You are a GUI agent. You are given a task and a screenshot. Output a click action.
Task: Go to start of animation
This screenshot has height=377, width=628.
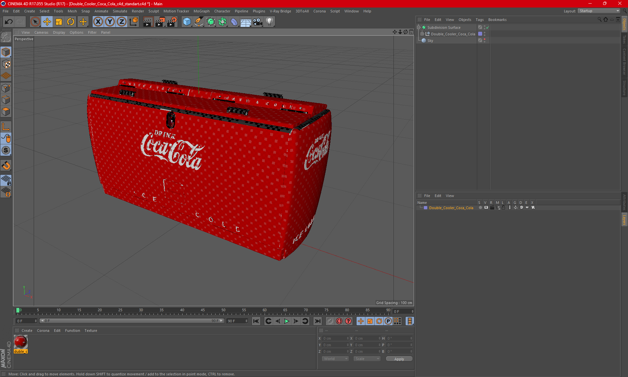(x=256, y=321)
